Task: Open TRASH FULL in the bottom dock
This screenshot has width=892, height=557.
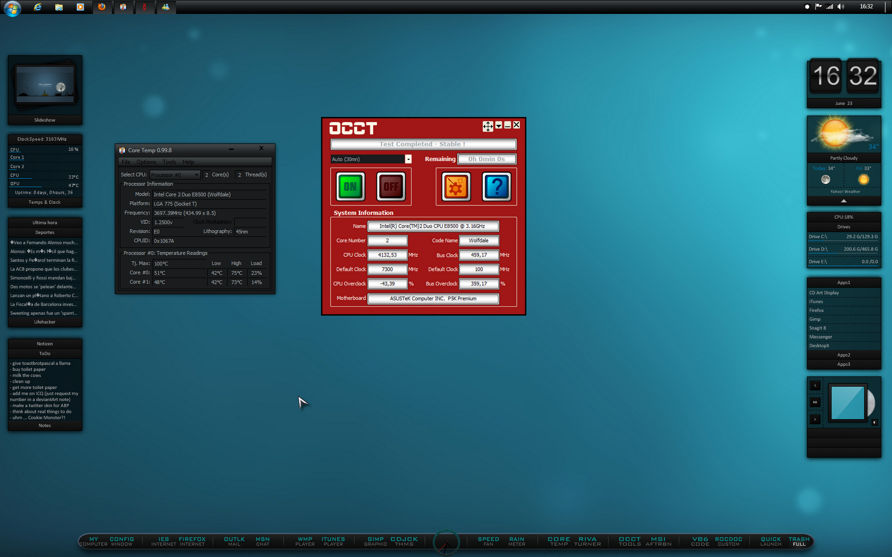Action: [x=799, y=541]
